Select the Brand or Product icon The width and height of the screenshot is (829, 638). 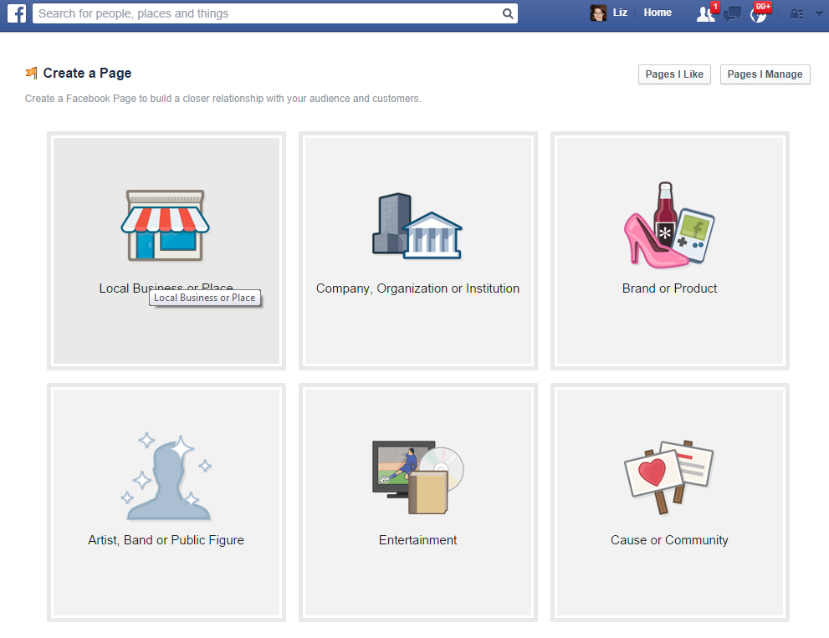[669, 224]
